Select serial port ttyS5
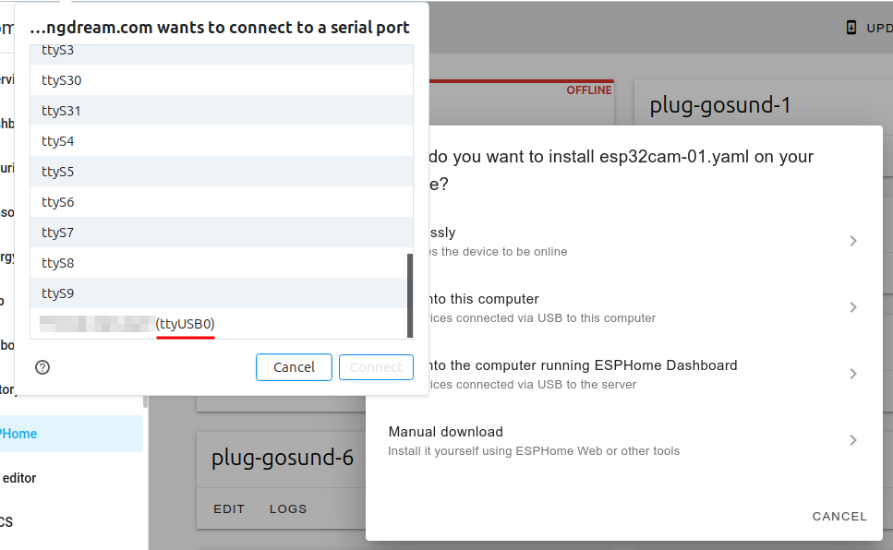Screen dimensions: 893x550 click(x=221, y=172)
